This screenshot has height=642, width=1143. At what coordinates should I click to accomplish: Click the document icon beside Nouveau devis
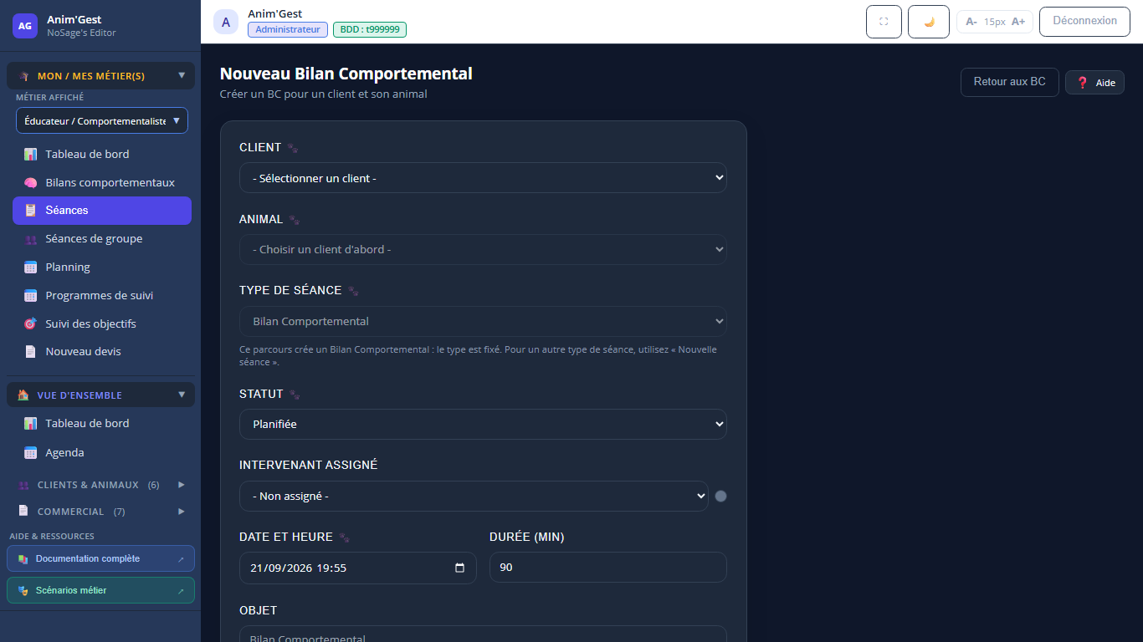pos(30,352)
